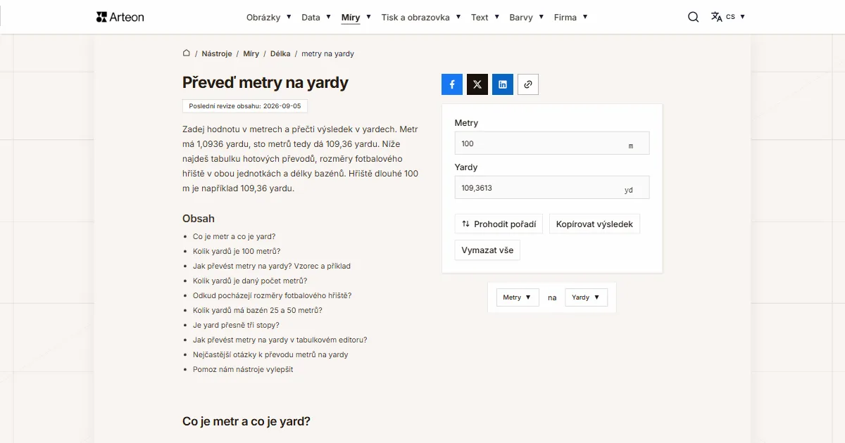Share page on LinkedIn
845x443 pixels.
pos(503,84)
